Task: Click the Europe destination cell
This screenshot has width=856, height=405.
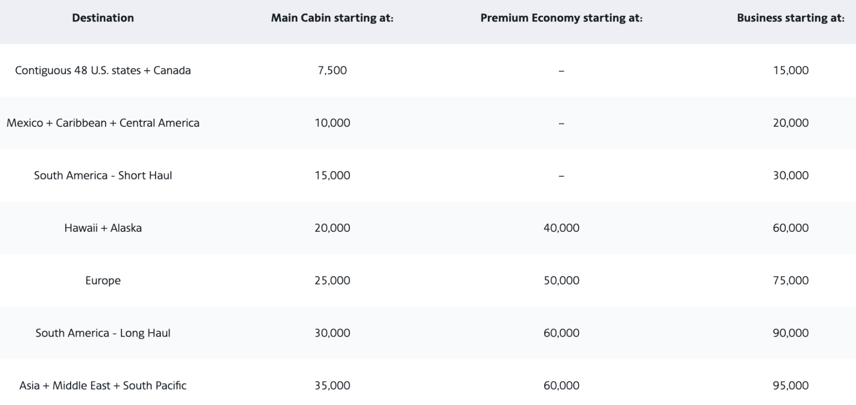Action: coord(103,280)
